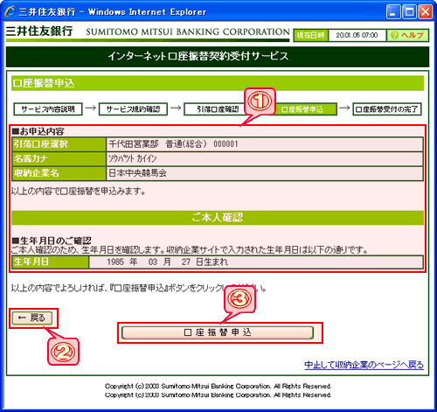Viewport: 437px width, 412px height.
Task: Click the 引落口座選択 row label
Action: (59, 144)
